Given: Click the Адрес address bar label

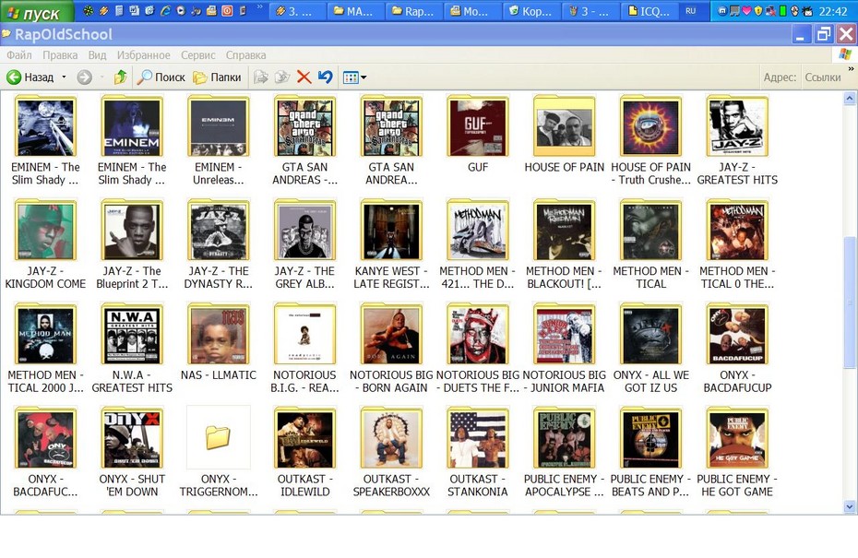Looking at the screenshot, I should 780,77.
